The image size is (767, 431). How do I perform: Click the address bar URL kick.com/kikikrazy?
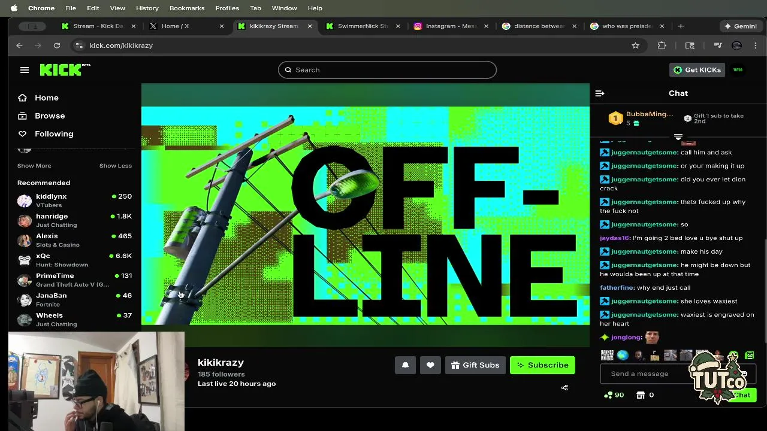(x=121, y=45)
